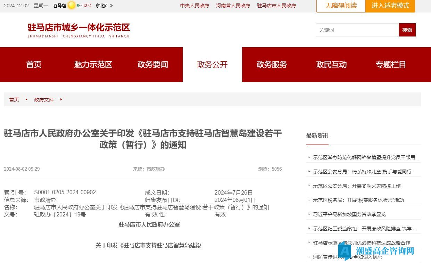The width and height of the screenshot is (431, 263).
Task: Open 魅力示范区 navigation menu
Action: (93, 65)
